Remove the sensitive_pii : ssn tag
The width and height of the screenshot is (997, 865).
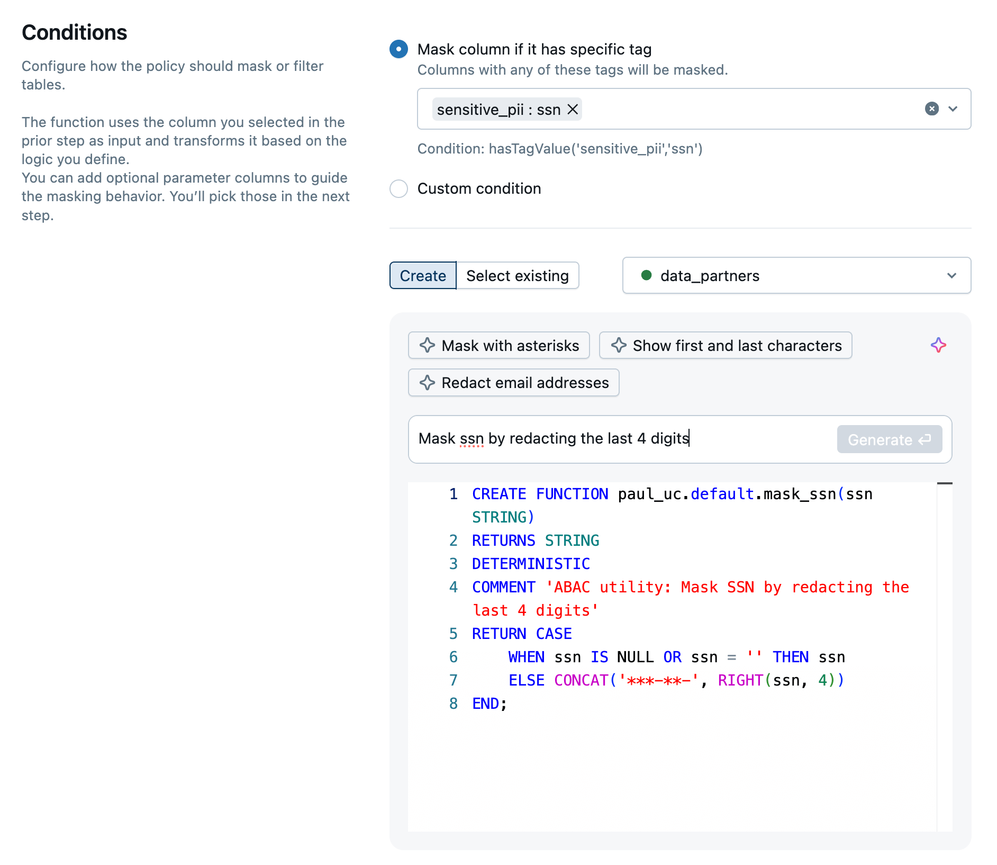tap(573, 110)
